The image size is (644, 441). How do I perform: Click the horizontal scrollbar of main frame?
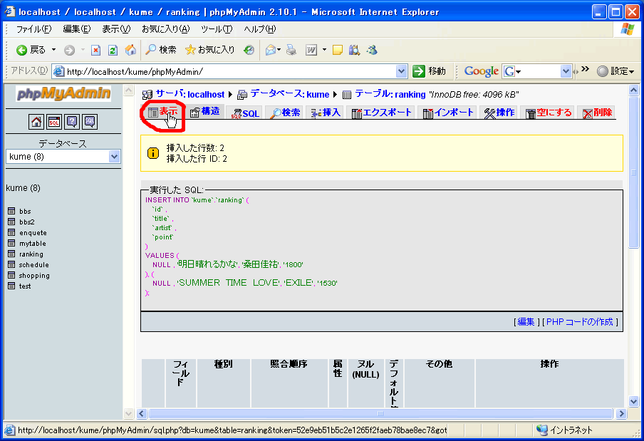(380, 413)
